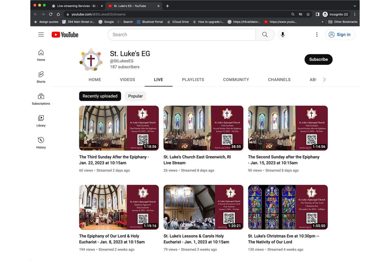Open Shorts in the sidebar
The height and width of the screenshot is (260, 390).
pyautogui.click(x=41, y=77)
